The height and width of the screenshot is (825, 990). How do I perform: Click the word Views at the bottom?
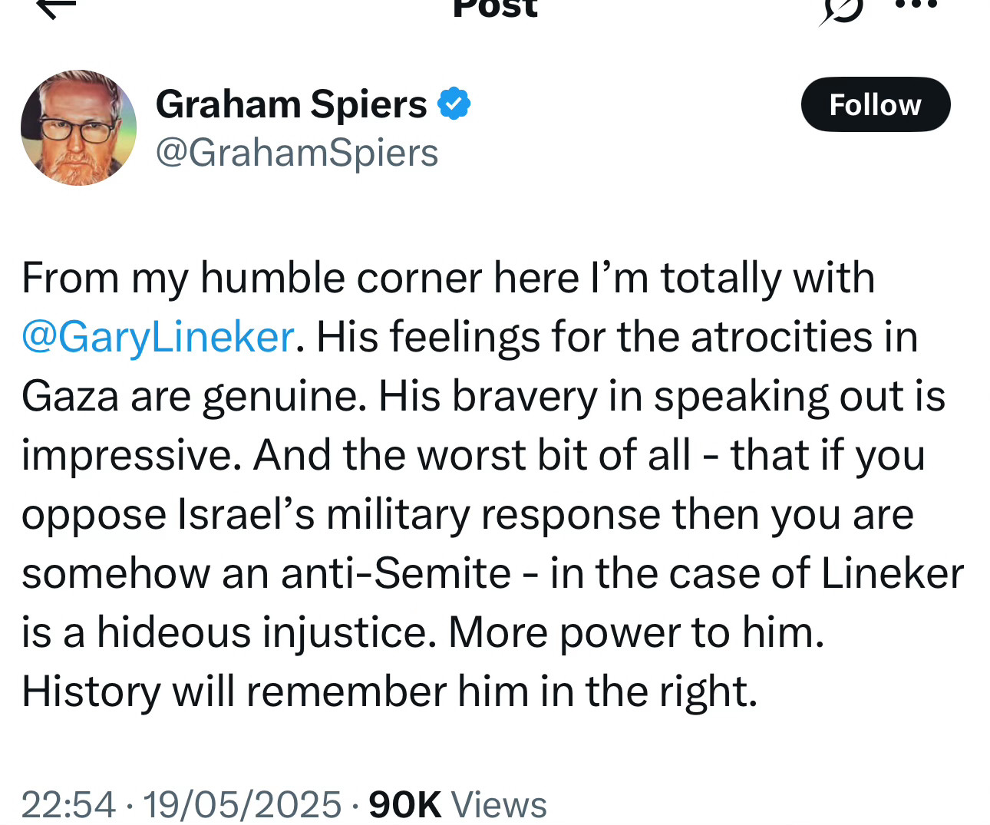(499, 804)
